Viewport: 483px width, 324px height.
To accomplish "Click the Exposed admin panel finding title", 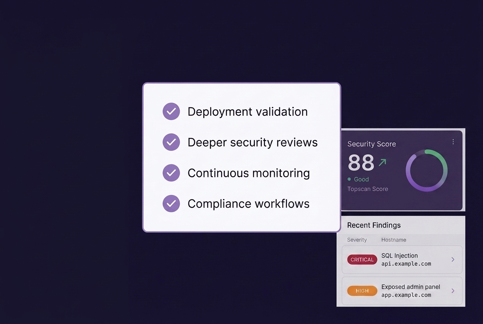I will coord(411,287).
